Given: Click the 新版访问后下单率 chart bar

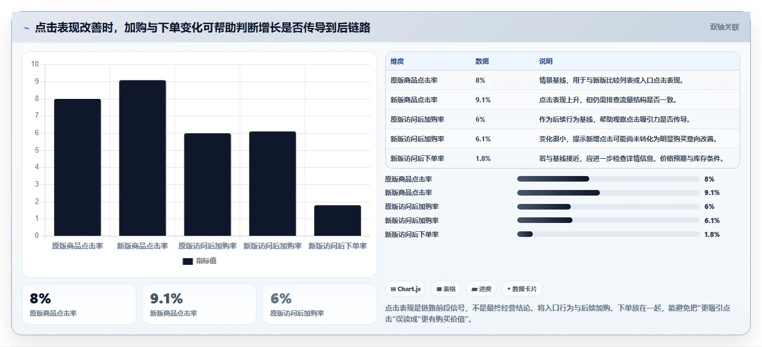Looking at the screenshot, I should (338, 221).
